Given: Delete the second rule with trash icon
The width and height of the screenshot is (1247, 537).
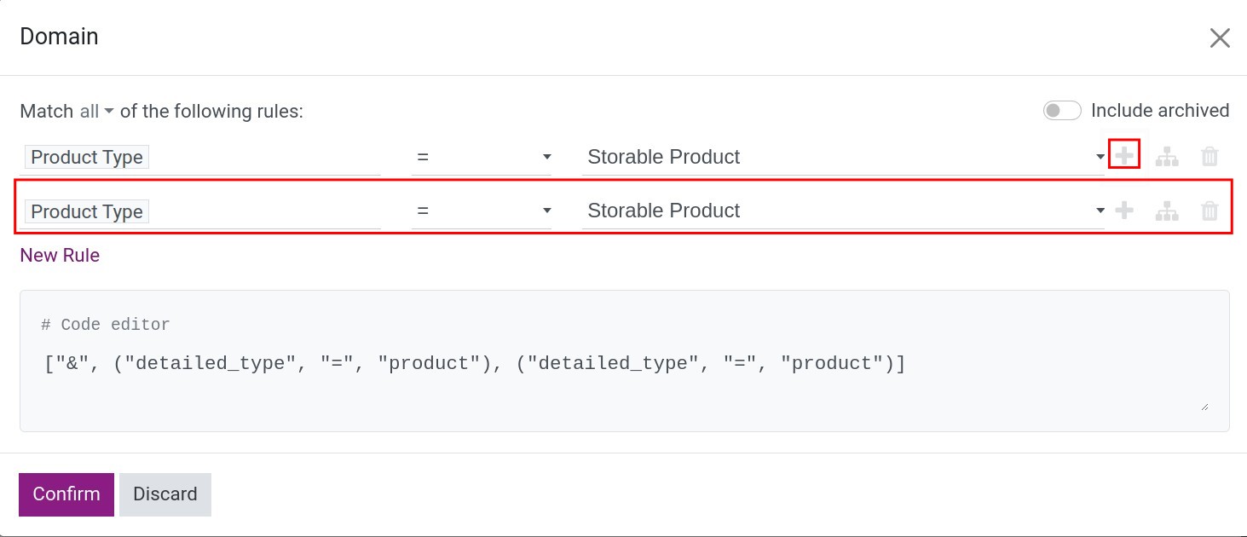Looking at the screenshot, I should (1209, 211).
